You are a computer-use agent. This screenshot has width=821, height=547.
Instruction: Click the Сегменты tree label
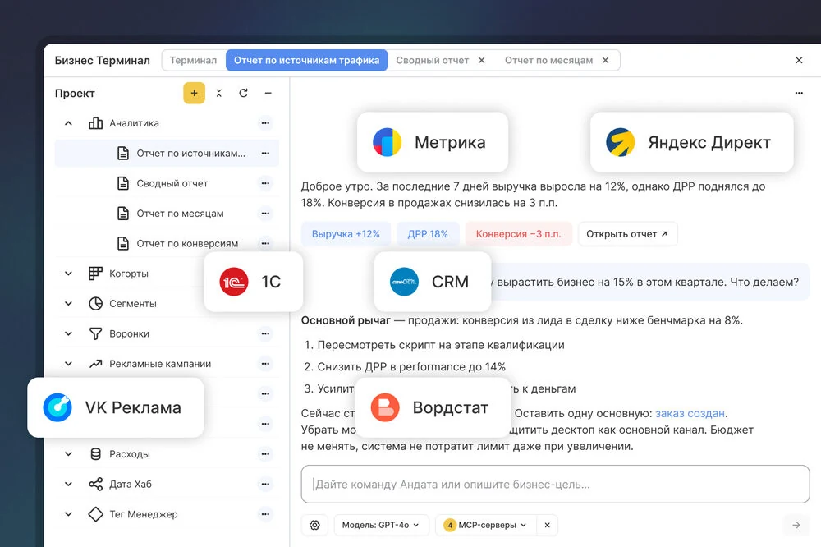click(132, 303)
